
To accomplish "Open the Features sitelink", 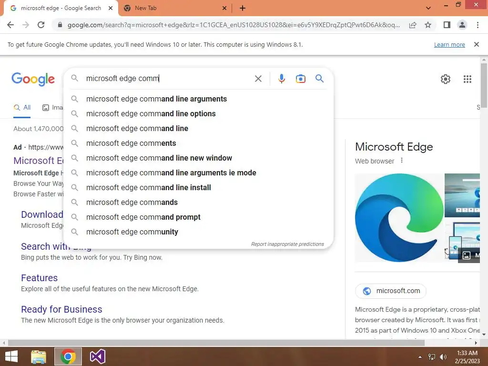I will [x=39, y=278].
